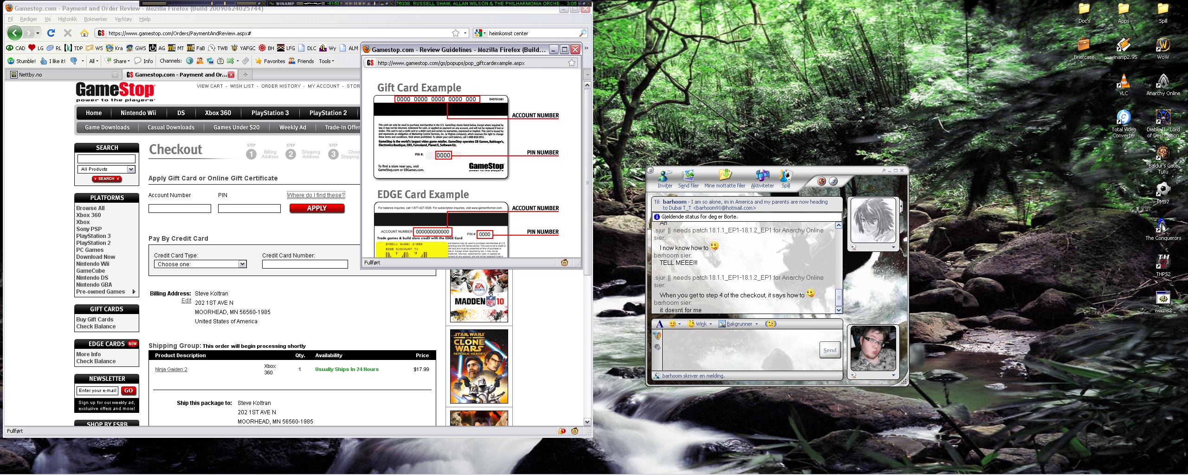The image size is (1188, 475).
Task: Click Send filer in Messenger
Action: tap(688, 179)
